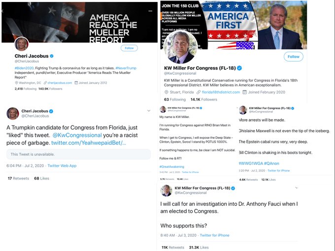
Task: Open the @KwCongressional mention in tweet
Action: tap(77, 135)
